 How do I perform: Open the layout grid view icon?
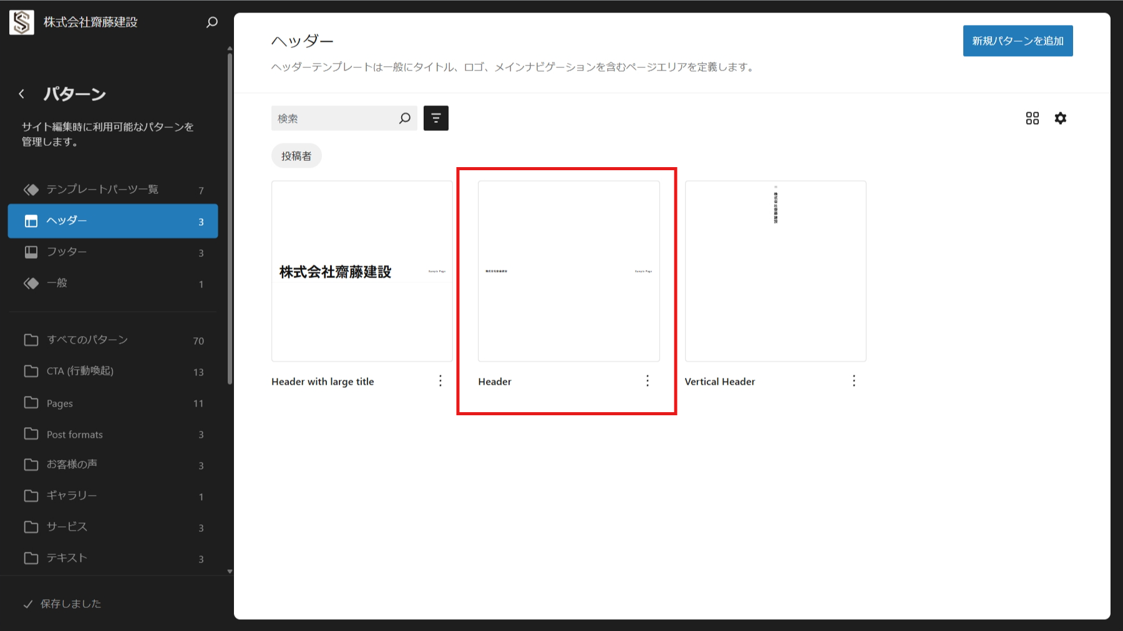[x=1032, y=118]
